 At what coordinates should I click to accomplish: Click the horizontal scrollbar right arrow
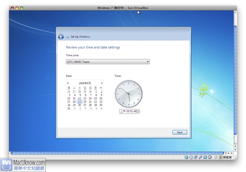coord(232,153)
